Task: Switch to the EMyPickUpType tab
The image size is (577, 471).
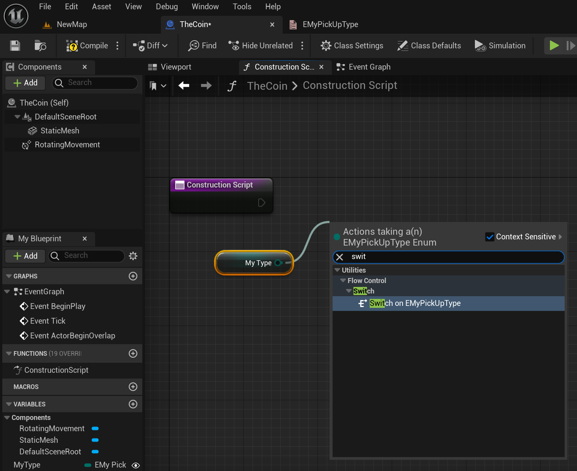Action: (x=324, y=24)
